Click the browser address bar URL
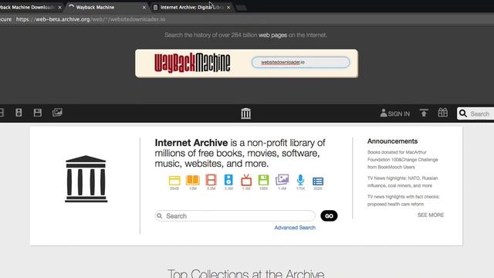 [90, 19]
